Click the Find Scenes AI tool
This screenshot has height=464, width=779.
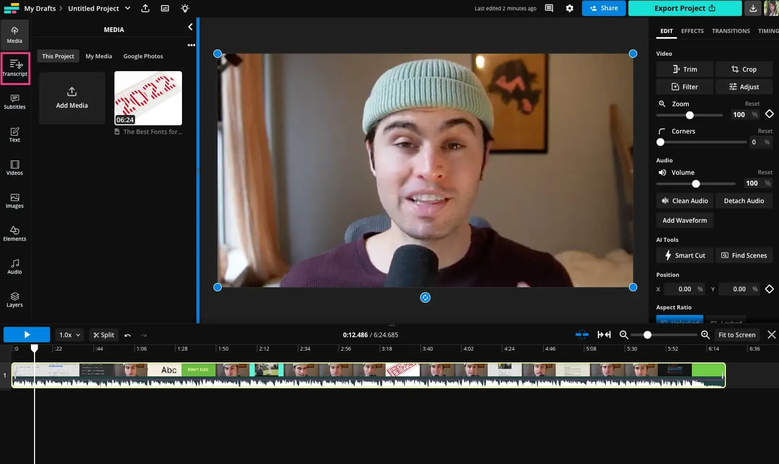[744, 255]
